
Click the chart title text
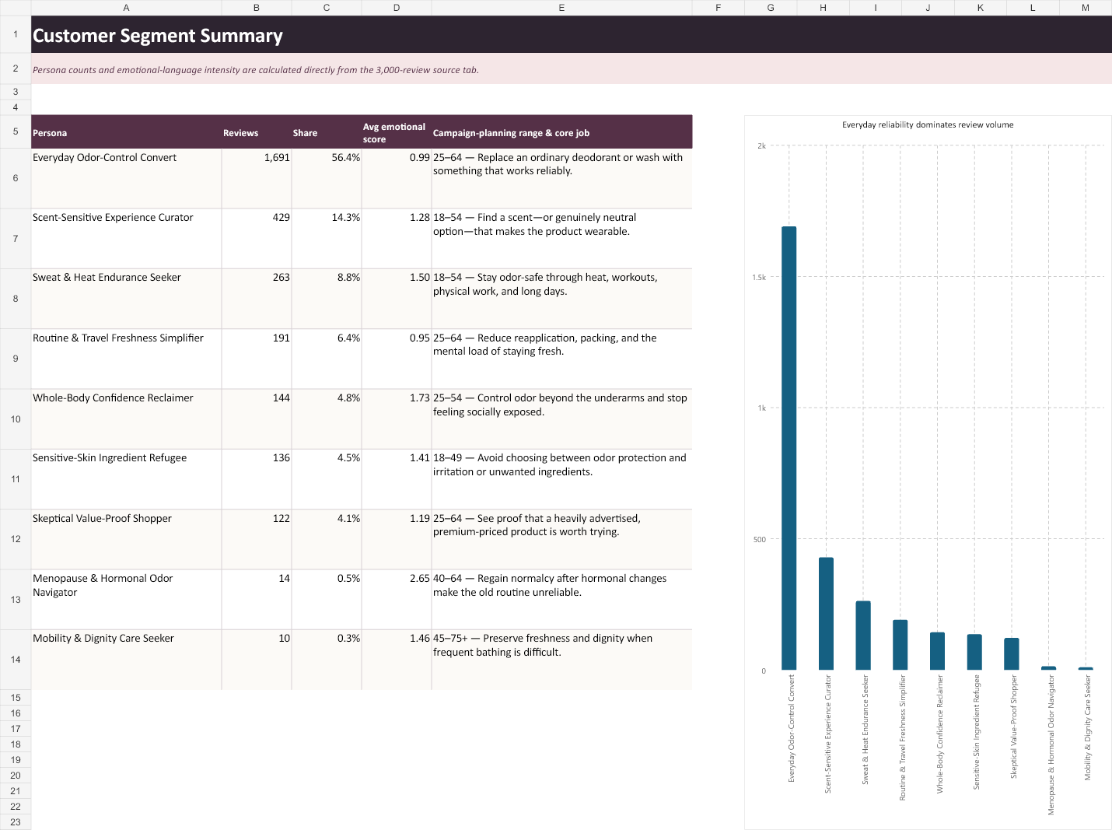[928, 124]
